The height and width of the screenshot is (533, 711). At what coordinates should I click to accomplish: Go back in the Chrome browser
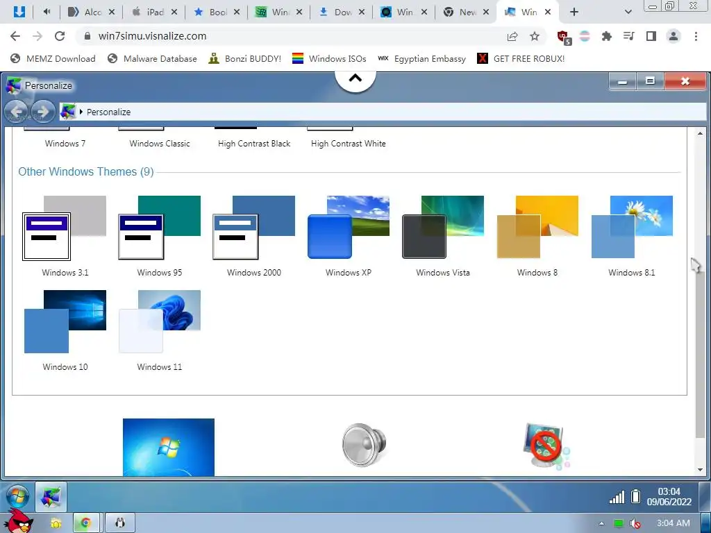tap(15, 36)
